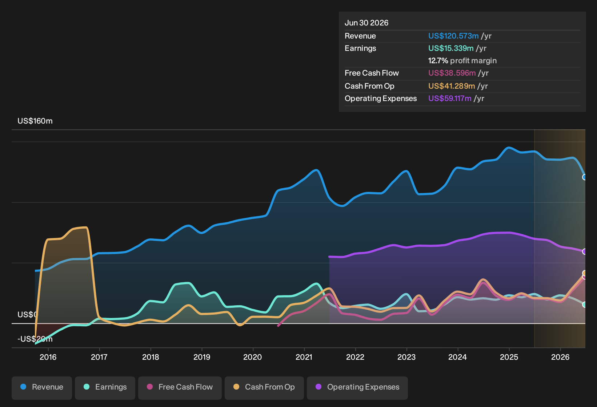Click the 2017 x-axis label
The image size is (597, 407).
pyautogui.click(x=99, y=357)
